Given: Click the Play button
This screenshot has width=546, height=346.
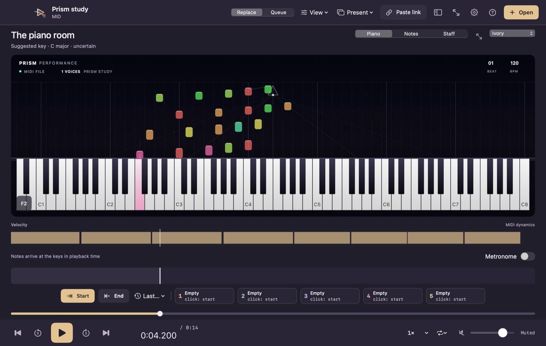Looking at the screenshot, I should click(62, 333).
